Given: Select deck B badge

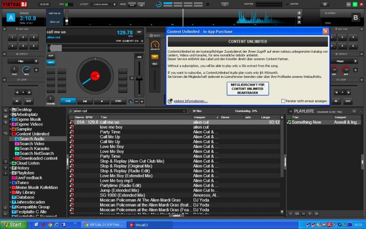Looking at the screenshot, I should 355,17.
